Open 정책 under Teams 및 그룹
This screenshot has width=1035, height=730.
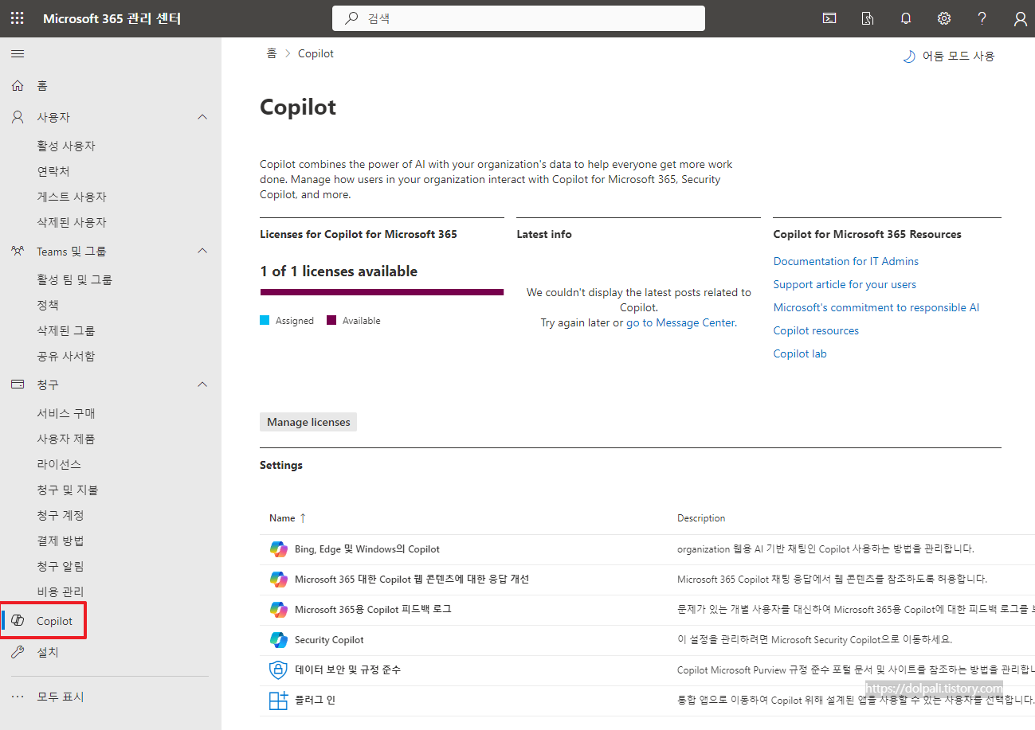(48, 305)
